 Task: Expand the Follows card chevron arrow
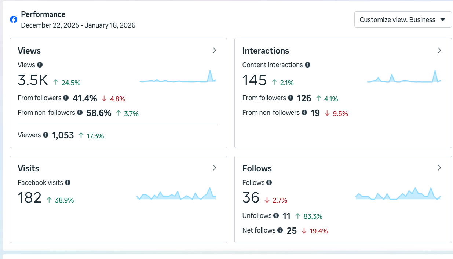tap(439, 168)
